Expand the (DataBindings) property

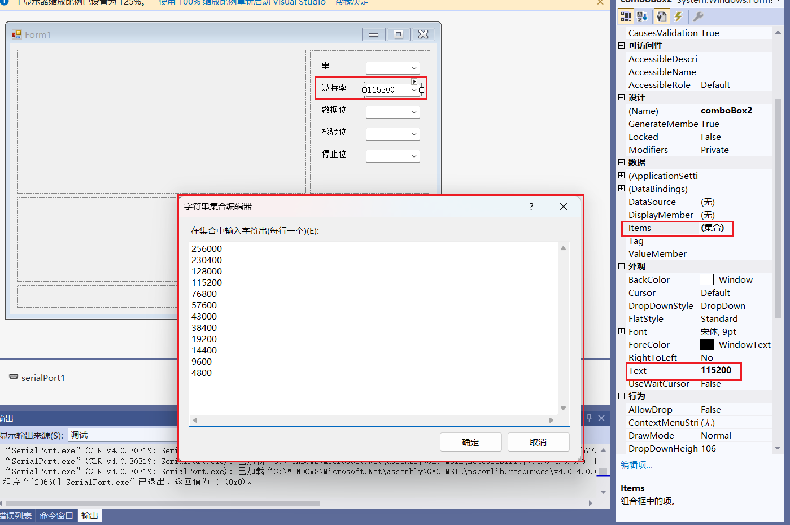pyautogui.click(x=621, y=189)
